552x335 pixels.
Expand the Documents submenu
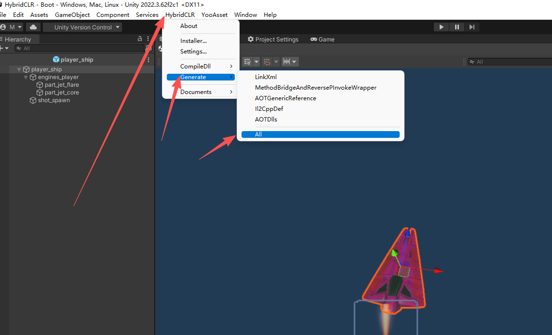pyautogui.click(x=201, y=92)
